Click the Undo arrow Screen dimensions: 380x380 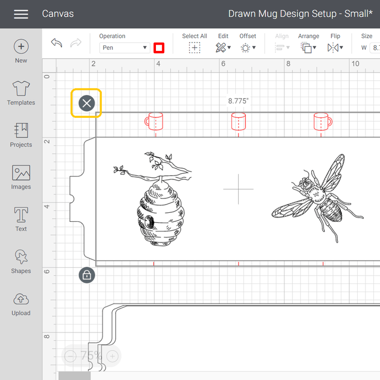pos(56,44)
